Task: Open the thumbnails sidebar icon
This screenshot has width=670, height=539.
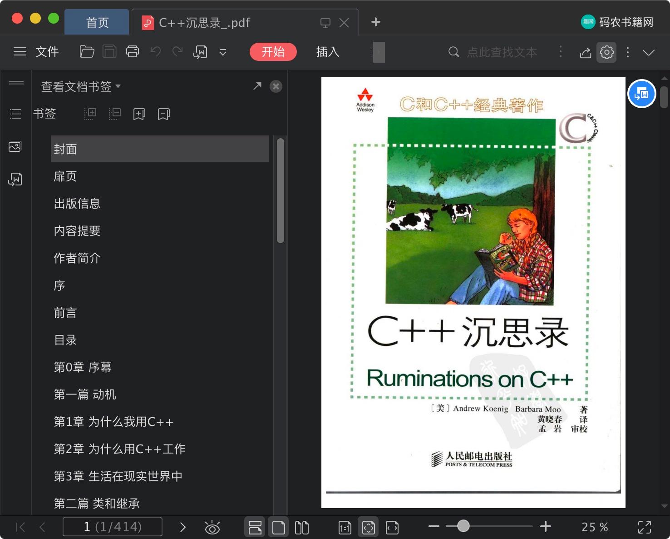Action: tap(15, 146)
